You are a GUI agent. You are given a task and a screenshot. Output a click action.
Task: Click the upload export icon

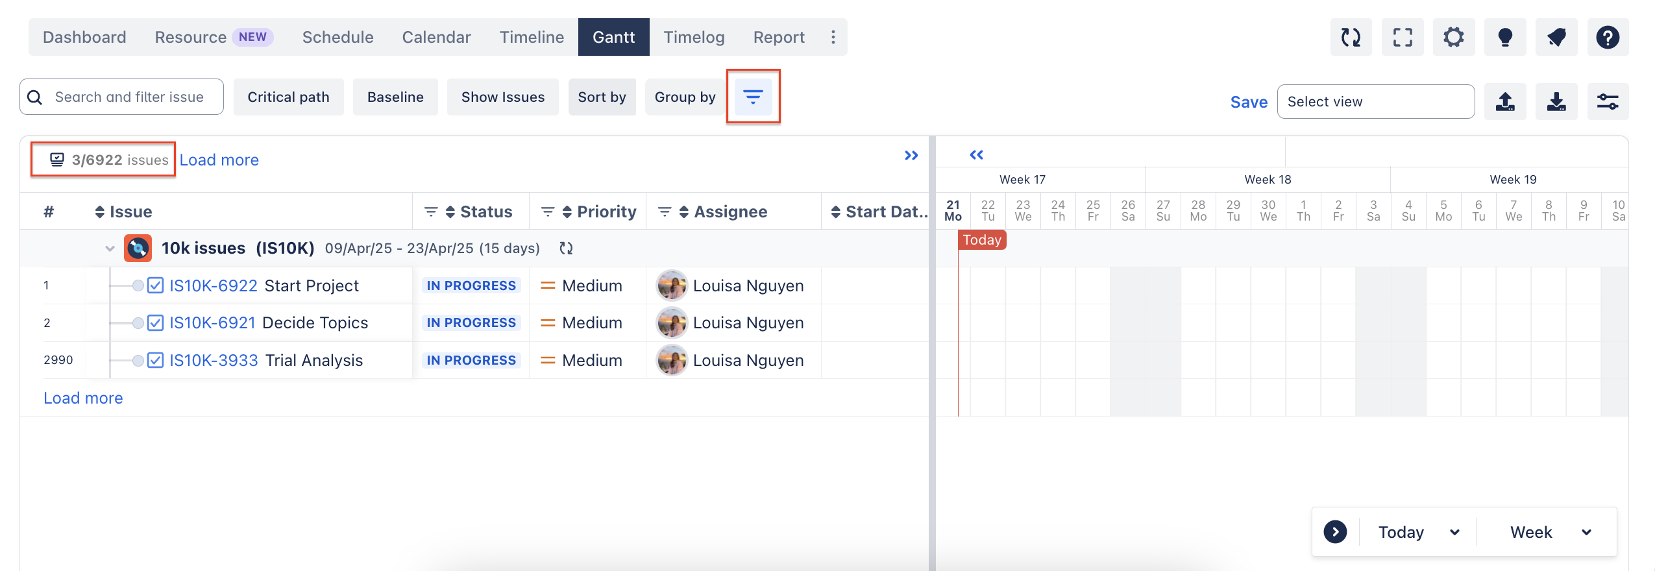click(1504, 102)
